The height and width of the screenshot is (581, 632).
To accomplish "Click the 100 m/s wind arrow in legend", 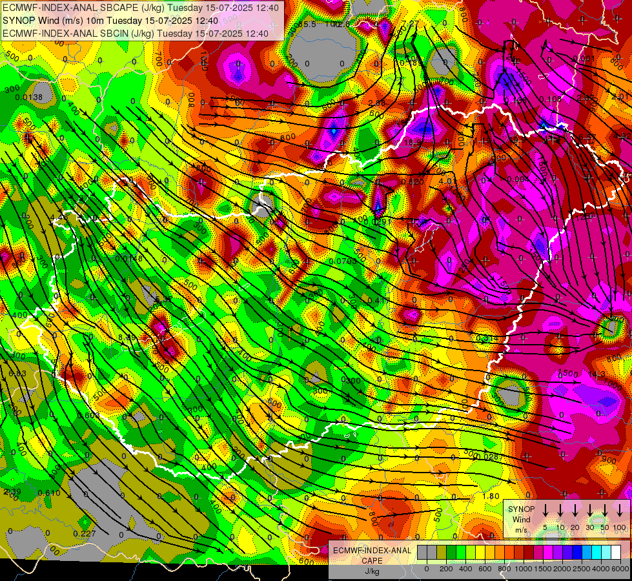I will coord(620,509).
